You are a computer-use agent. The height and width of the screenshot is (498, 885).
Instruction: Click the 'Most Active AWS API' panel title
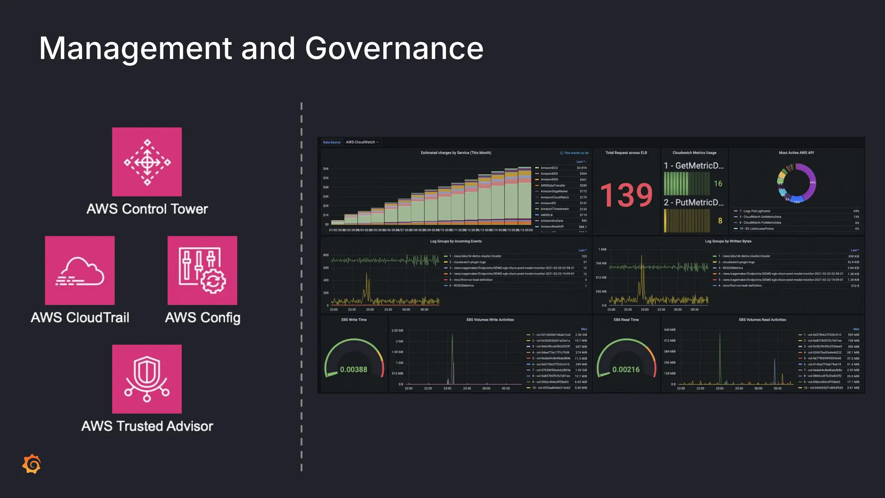tap(796, 153)
